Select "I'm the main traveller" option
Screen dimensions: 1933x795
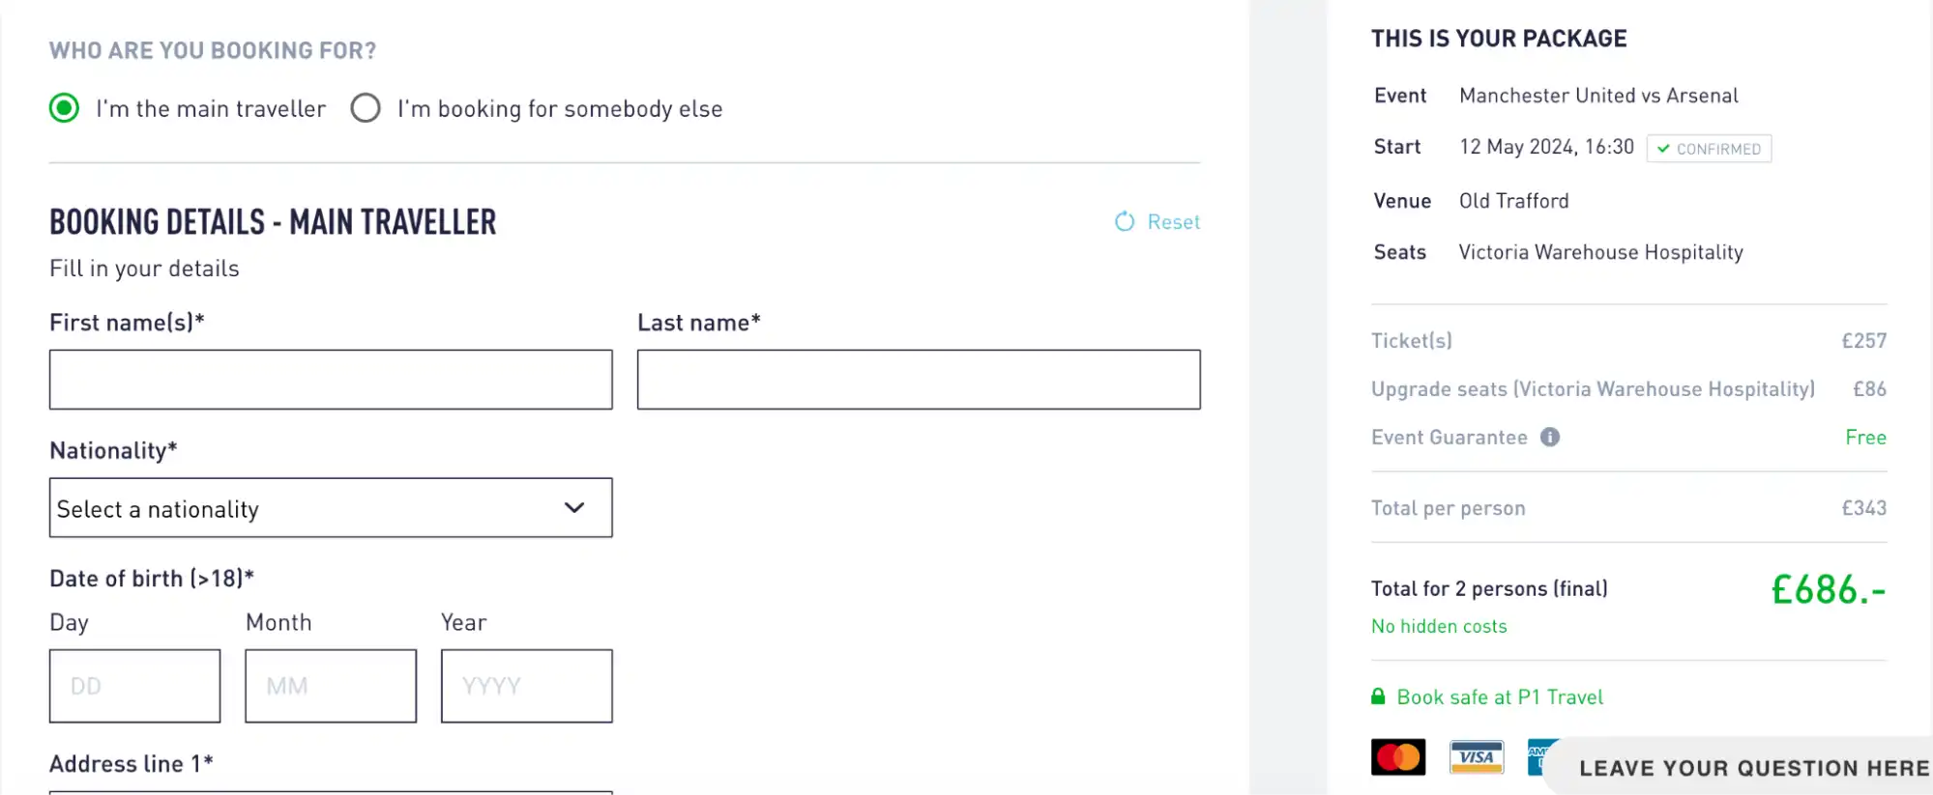pos(64,108)
